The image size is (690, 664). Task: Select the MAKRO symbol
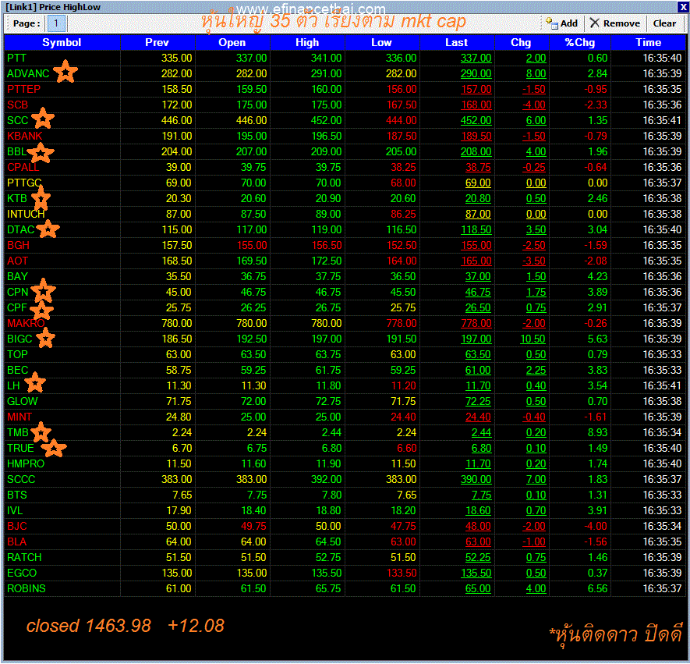(x=26, y=324)
